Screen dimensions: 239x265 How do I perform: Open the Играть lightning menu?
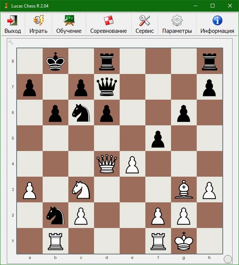point(39,24)
